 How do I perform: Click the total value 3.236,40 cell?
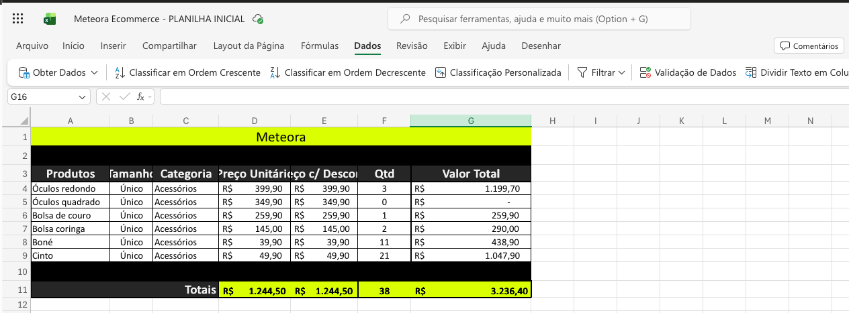(471, 290)
